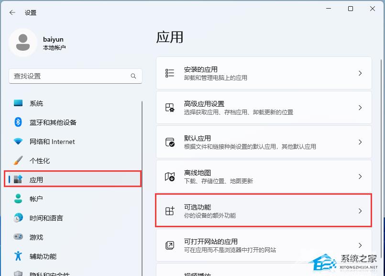The width and height of the screenshot is (385, 276).
Task: Expand 离线地图 with its chevron
Action: [360, 177]
